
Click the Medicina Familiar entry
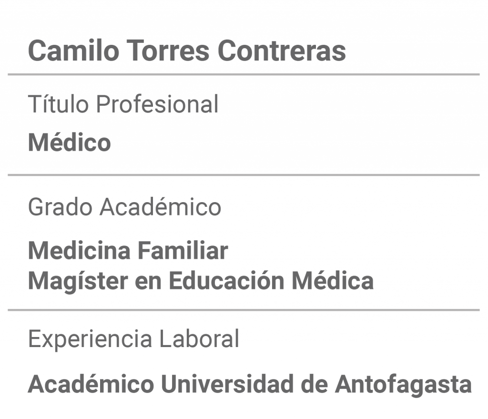pyautogui.click(x=128, y=250)
